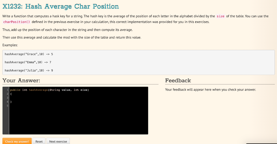Click the opening brace on line 2
Screen dimensions: 277x144
pyautogui.click(x=11, y=94)
